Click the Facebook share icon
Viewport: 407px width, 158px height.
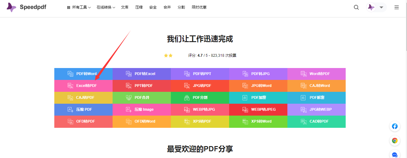point(395,126)
